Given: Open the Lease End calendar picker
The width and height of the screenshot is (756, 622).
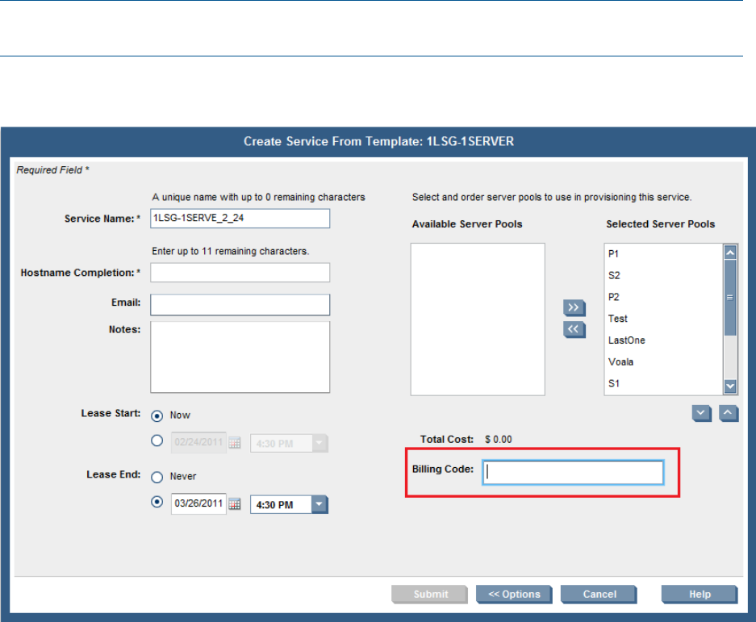Looking at the screenshot, I should tap(236, 505).
